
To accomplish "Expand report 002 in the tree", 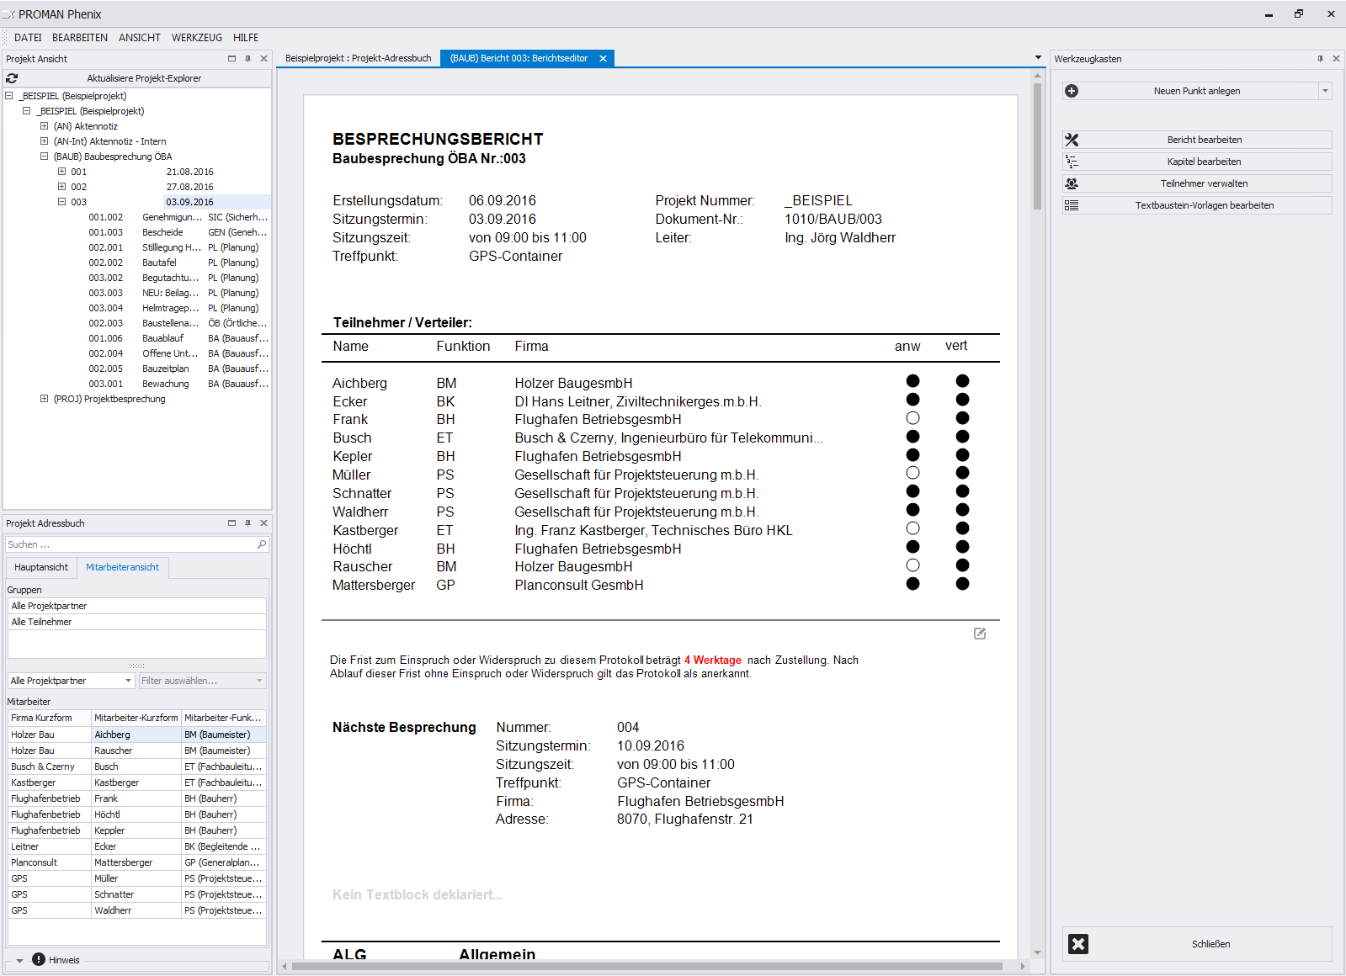I will click(x=61, y=187).
